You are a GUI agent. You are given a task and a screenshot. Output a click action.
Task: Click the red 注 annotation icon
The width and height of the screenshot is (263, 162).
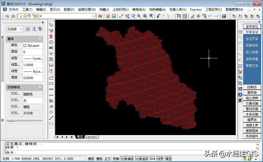point(51,71)
